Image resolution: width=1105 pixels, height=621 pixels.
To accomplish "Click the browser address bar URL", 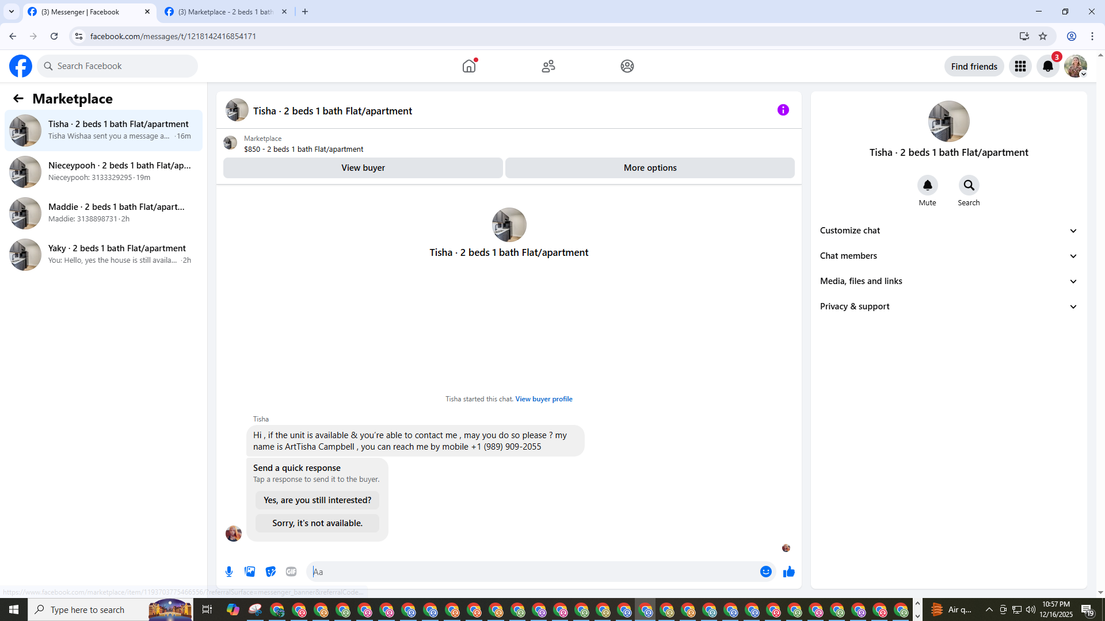I will click(173, 36).
